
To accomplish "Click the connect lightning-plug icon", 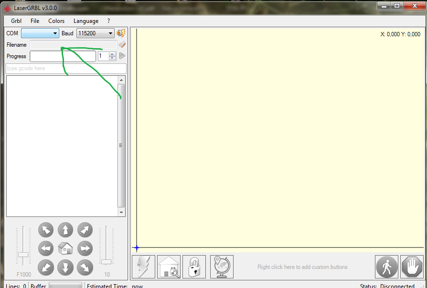I will click(x=121, y=33).
